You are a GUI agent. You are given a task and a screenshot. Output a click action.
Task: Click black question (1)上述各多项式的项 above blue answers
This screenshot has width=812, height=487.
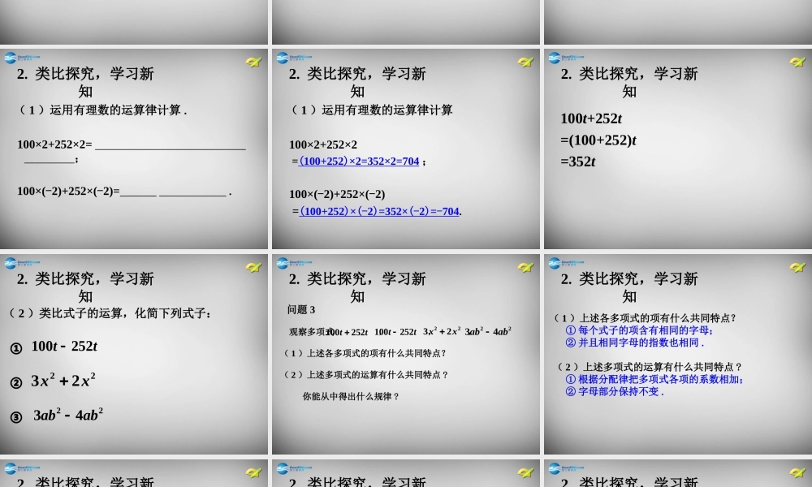(646, 317)
